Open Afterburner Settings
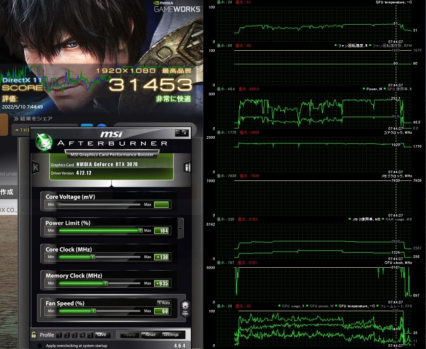 tap(171, 335)
